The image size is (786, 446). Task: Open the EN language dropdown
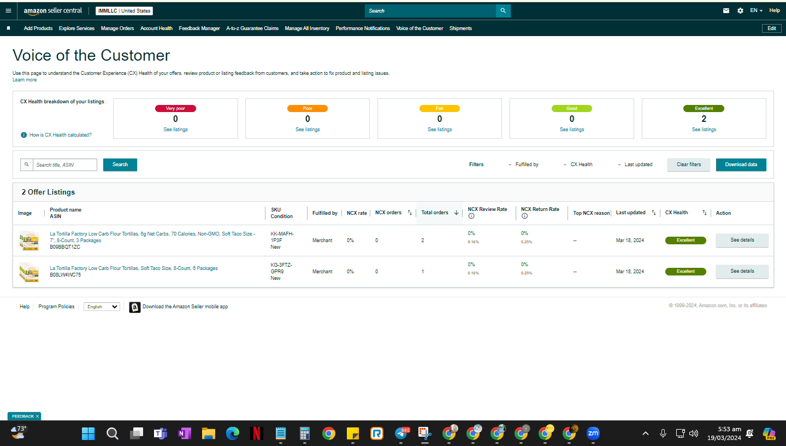pos(756,10)
